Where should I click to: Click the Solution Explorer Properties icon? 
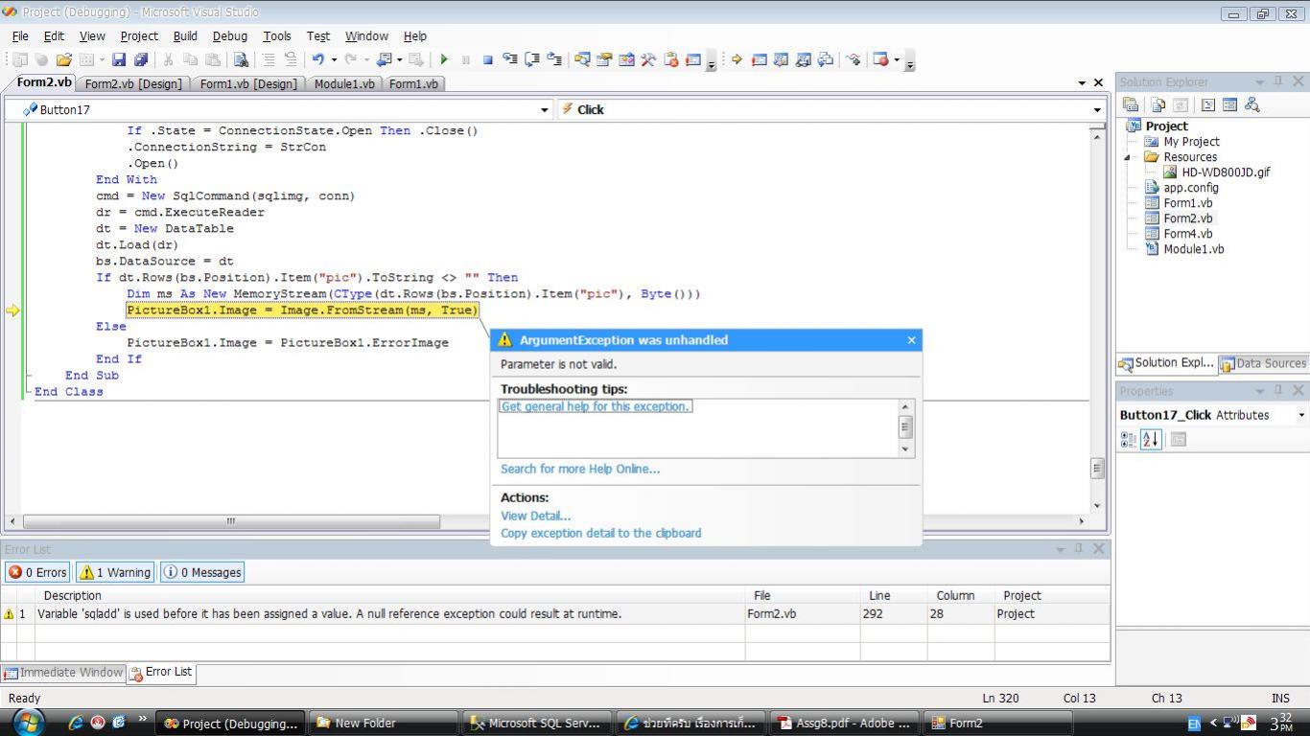click(x=1131, y=104)
